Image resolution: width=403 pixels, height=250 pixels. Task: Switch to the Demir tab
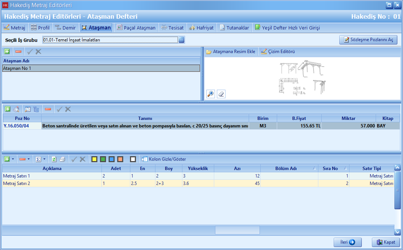66,28
